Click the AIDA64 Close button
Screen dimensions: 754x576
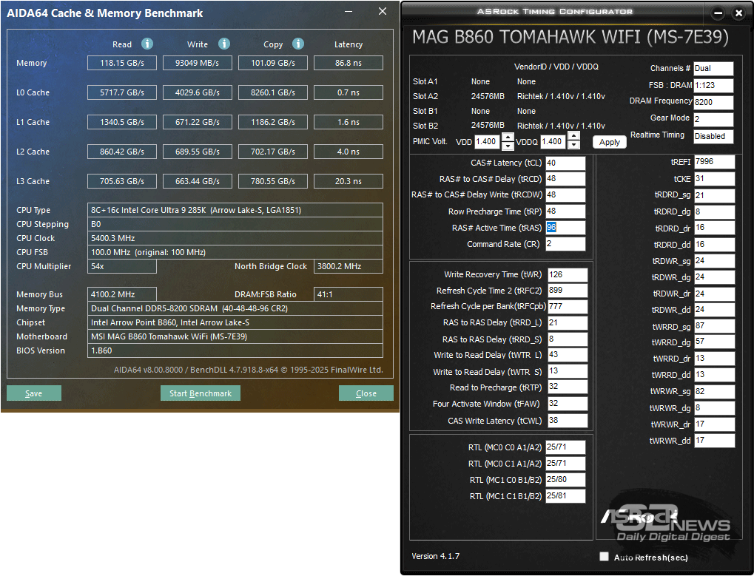(366, 393)
